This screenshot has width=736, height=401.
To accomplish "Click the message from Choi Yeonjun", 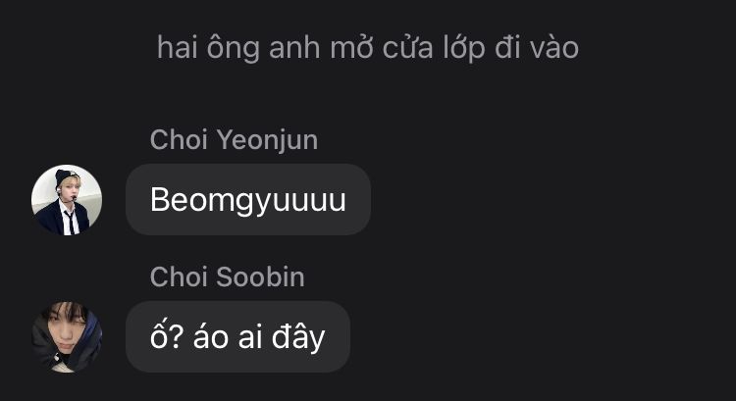I will tap(248, 199).
